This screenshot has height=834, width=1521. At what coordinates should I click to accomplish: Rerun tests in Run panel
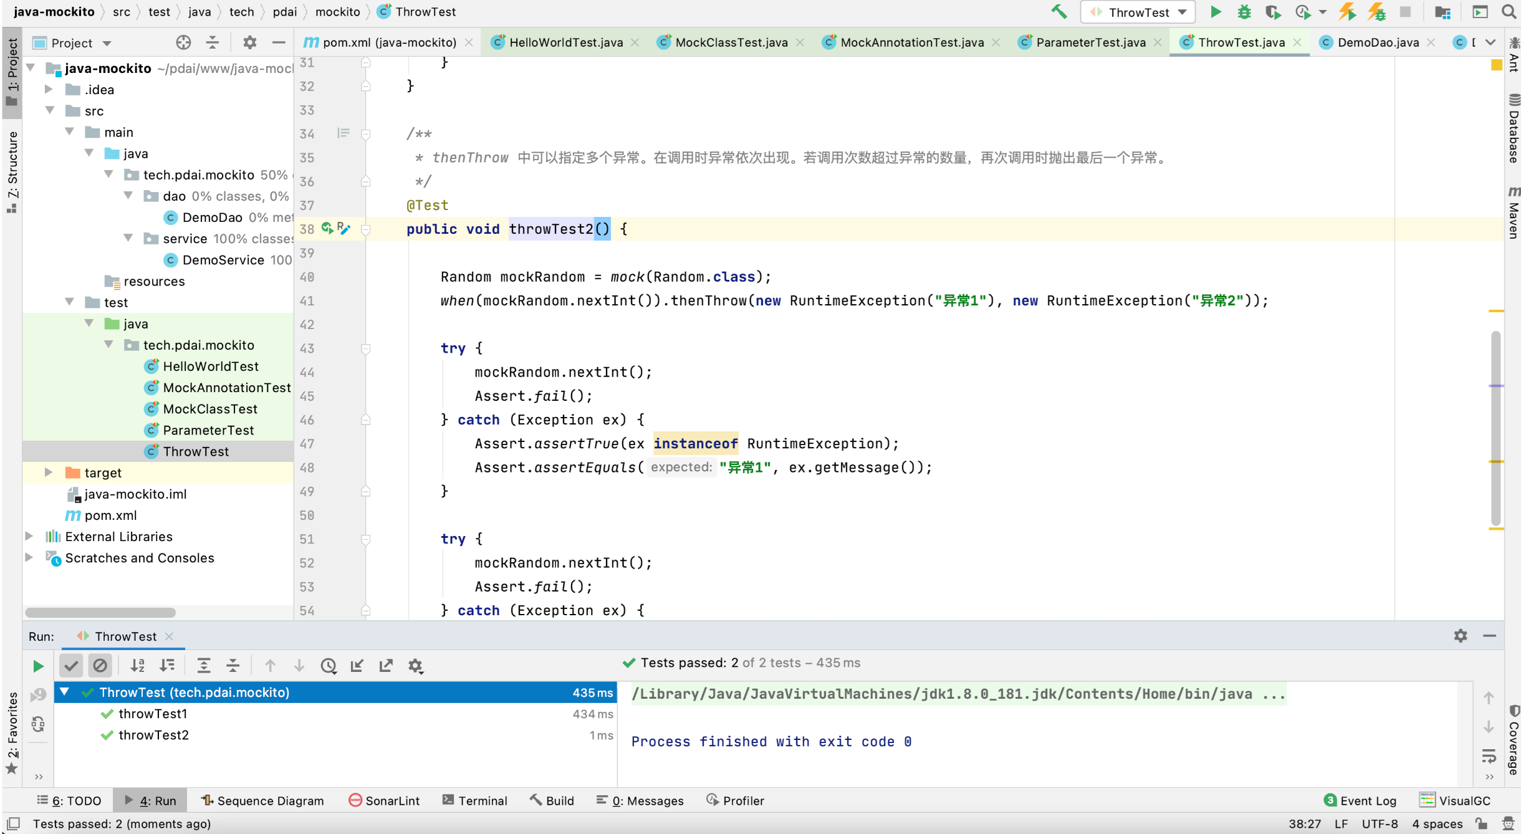click(x=38, y=666)
